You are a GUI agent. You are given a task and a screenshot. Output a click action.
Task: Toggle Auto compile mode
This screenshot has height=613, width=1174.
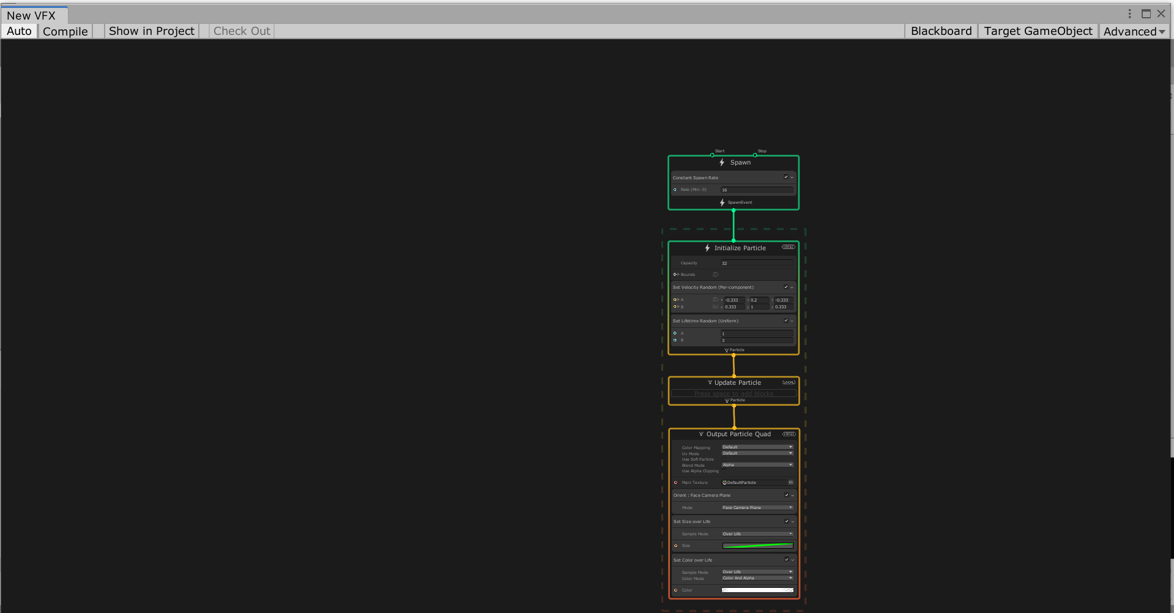(x=19, y=31)
